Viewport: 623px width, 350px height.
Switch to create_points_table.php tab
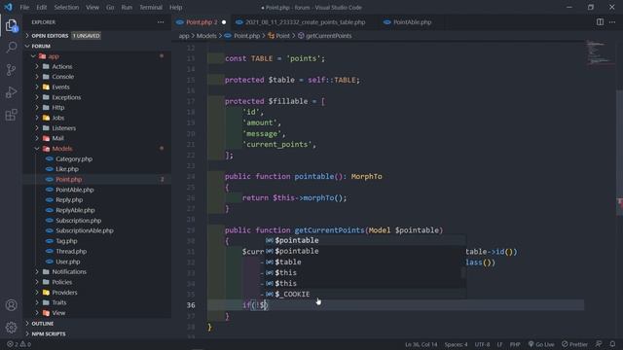[305, 22]
